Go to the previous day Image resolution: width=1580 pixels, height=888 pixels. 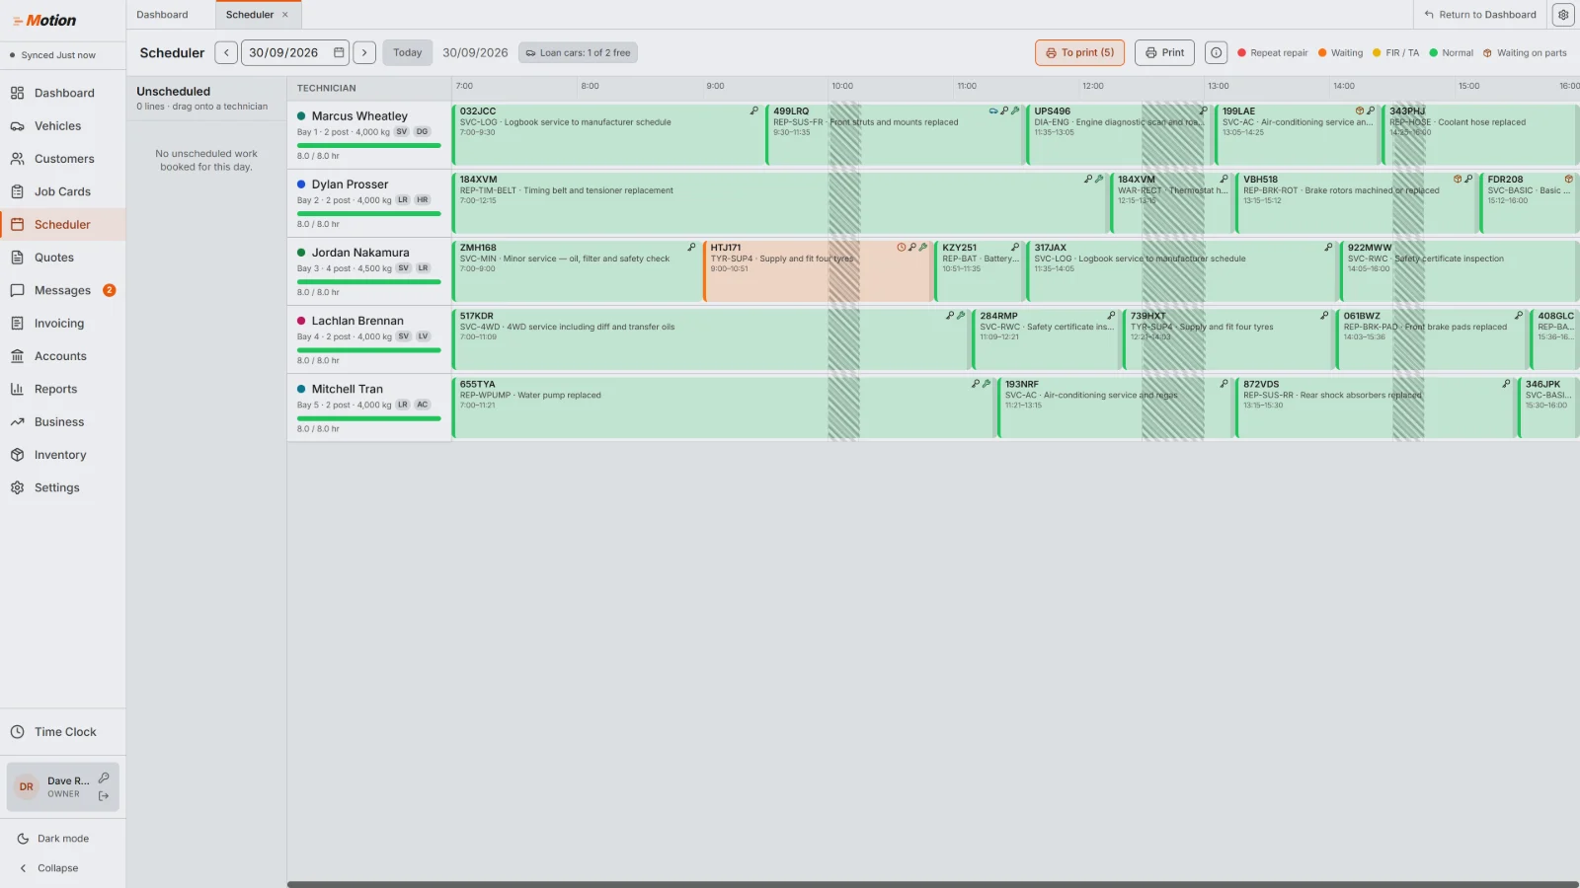(226, 53)
